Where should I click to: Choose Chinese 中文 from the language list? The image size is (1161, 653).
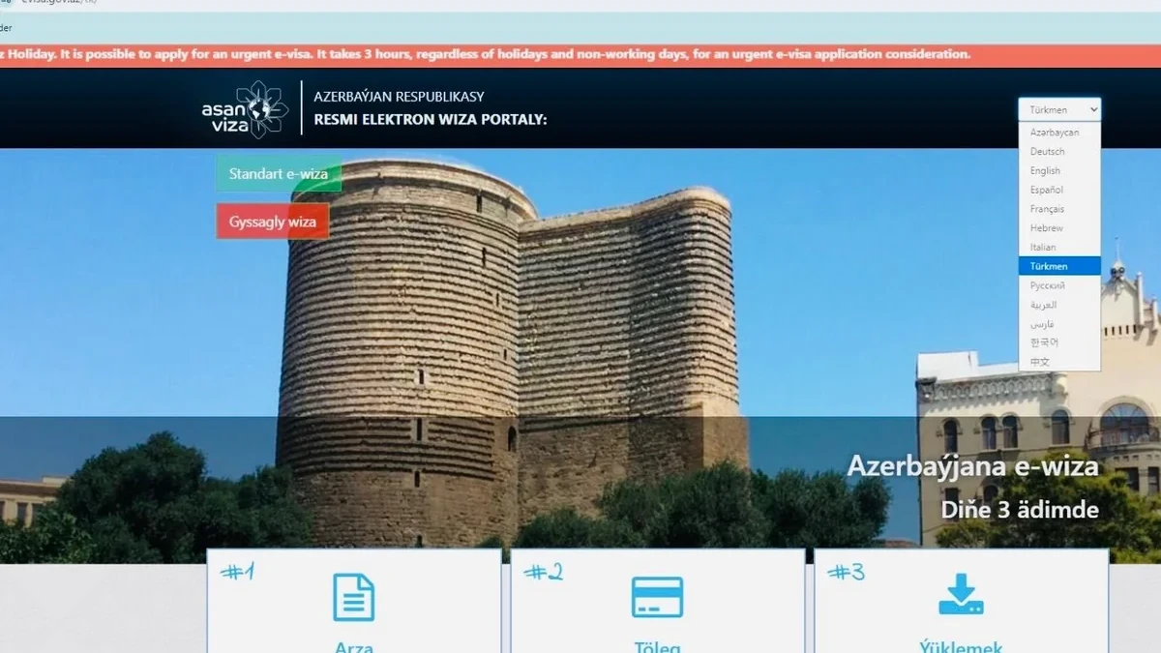[x=1040, y=362]
